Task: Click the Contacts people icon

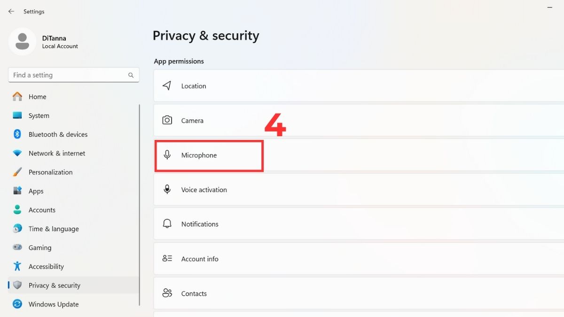Action: [x=167, y=293]
